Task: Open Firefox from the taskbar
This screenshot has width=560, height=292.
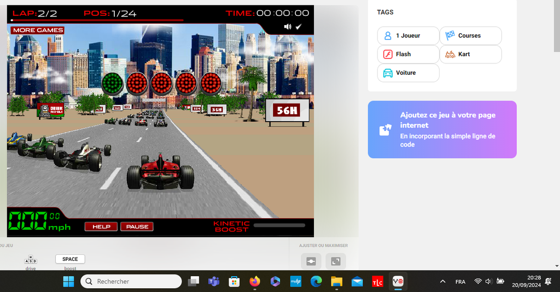Action: click(255, 281)
